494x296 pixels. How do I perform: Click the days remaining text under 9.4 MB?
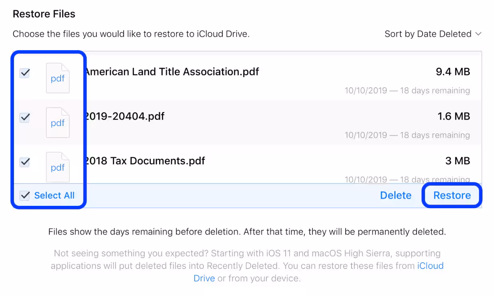point(407,91)
